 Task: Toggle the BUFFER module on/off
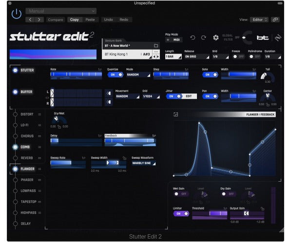pos(15,92)
